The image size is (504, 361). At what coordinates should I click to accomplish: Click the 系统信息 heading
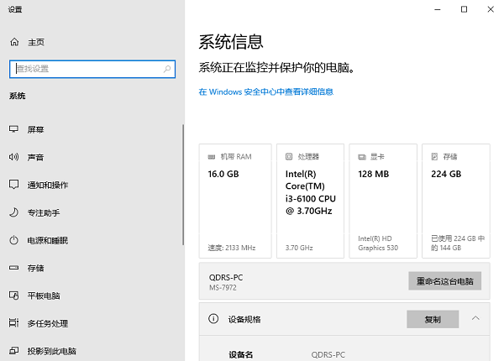[x=231, y=42]
